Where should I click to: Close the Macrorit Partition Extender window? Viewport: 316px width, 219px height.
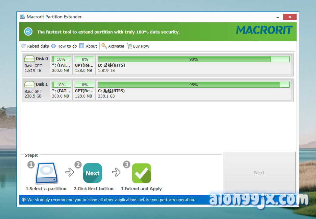click(290, 17)
